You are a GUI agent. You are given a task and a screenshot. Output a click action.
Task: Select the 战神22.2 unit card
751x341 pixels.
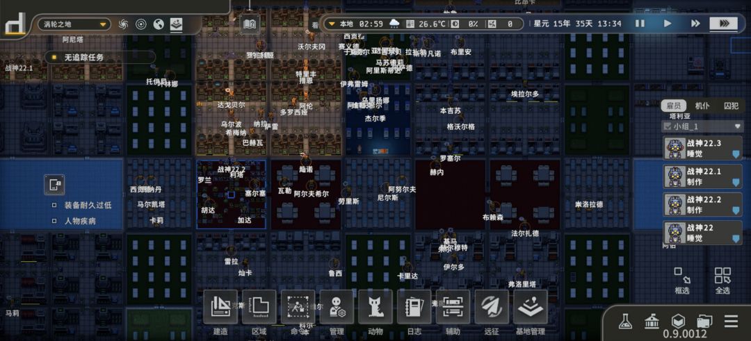coord(702,204)
